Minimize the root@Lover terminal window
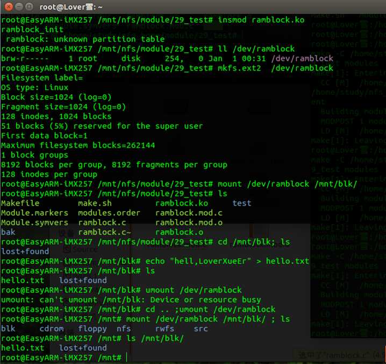The height and width of the screenshot is (364, 386). 19,6
